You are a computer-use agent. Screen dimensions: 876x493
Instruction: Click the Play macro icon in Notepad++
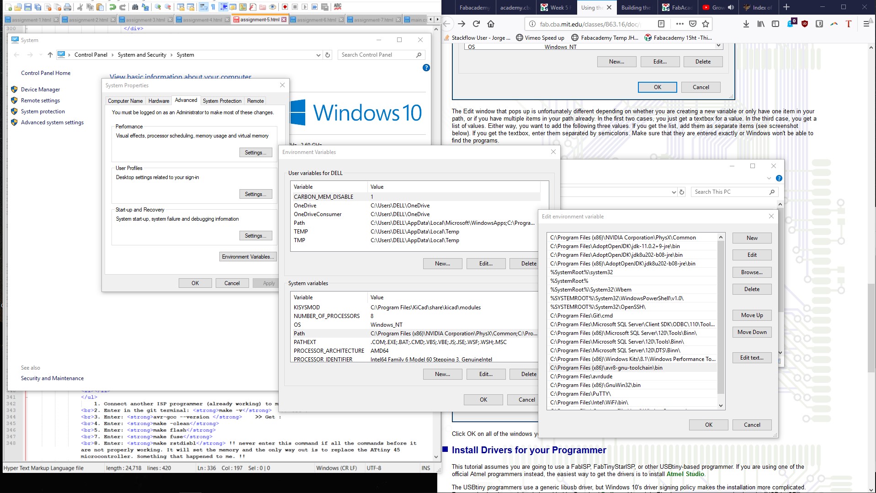pos(305,7)
